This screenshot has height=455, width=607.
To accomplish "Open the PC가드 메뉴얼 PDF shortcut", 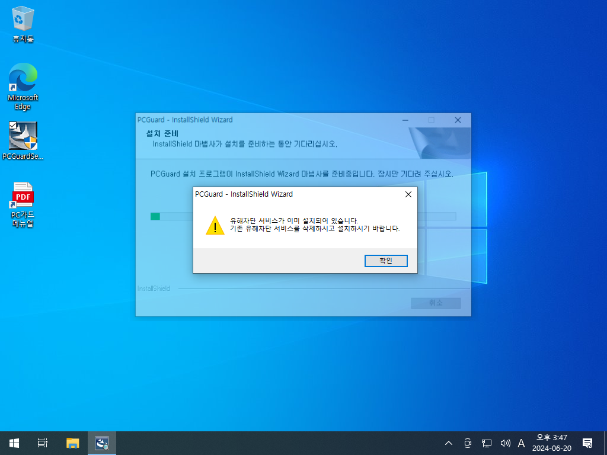I will click(x=23, y=204).
